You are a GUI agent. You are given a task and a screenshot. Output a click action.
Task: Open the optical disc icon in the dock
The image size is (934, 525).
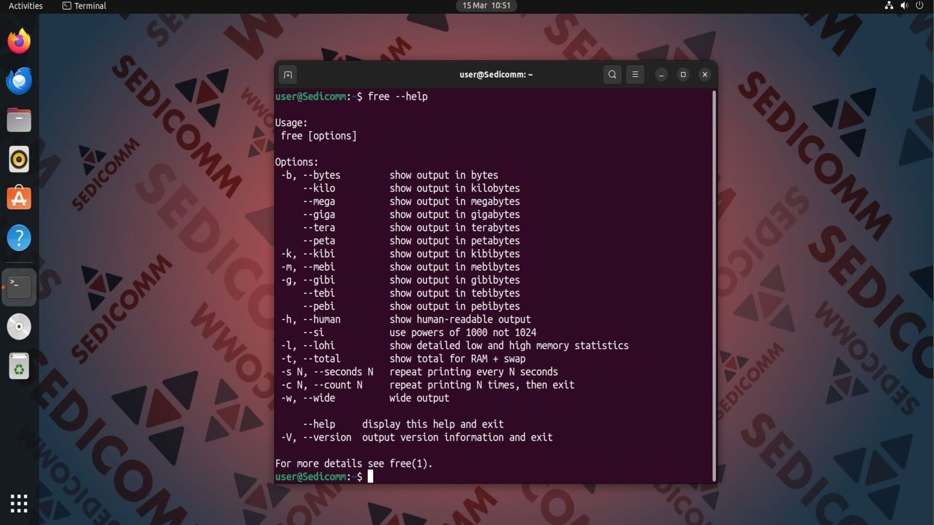pyautogui.click(x=19, y=327)
